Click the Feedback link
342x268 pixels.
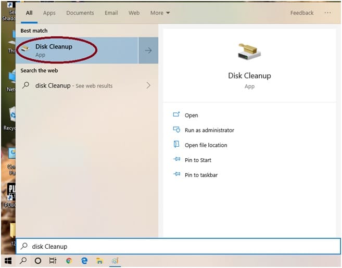[302, 13]
